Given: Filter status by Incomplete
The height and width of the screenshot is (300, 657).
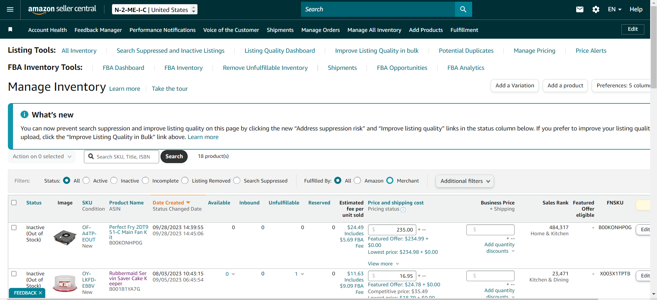Looking at the screenshot, I should coord(146,180).
